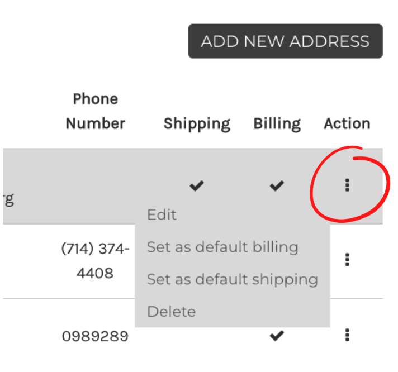Click the truncated "rg" text in first row
The width and height of the screenshot is (398, 372).
[x=8, y=200]
